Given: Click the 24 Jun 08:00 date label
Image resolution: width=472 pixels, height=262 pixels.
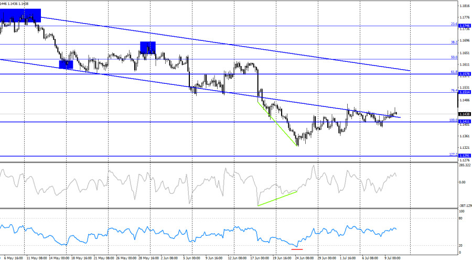Looking at the screenshot, I should (305, 258).
